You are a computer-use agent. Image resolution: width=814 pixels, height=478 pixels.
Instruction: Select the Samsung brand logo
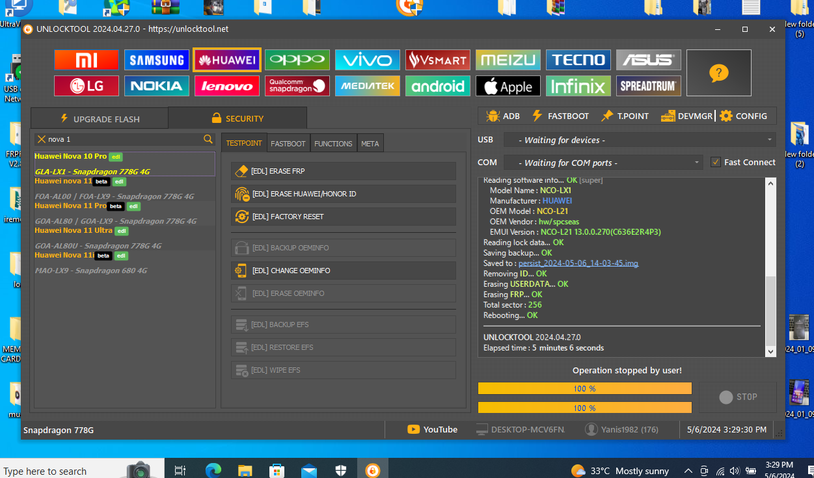(157, 60)
